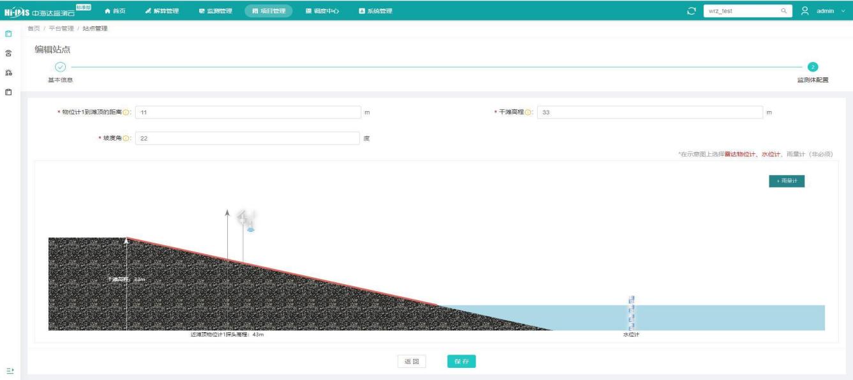Click info icon beside 干滩高程 label
Image resolution: width=853 pixels, height=380 pixels.
pos(528,112)
